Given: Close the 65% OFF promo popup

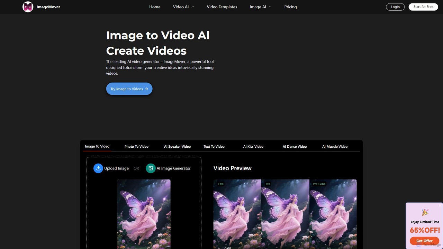Looking at the screenshot, I should (440, 205).
